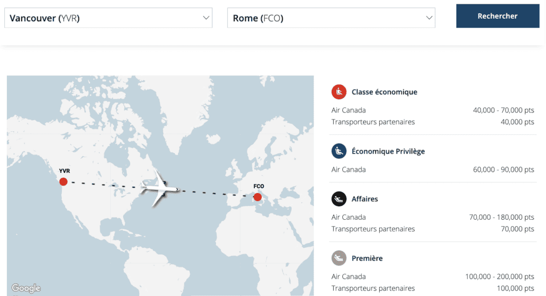Open the Vancouver (YVR) origin dropdown
546x296 pixels.
click(109, 18)
